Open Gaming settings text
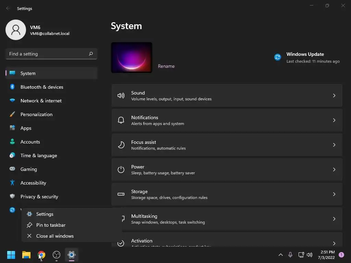Image resolution: width=351 pixels, height=263 pixels. click(29, 169)
